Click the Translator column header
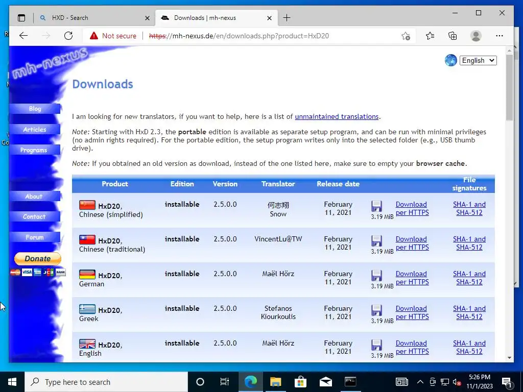This screenshot has height=392, width=523. click(278, 184)
